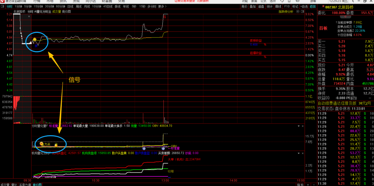
Task: Click the 主力买 signal icon
Action: (42, 143)
